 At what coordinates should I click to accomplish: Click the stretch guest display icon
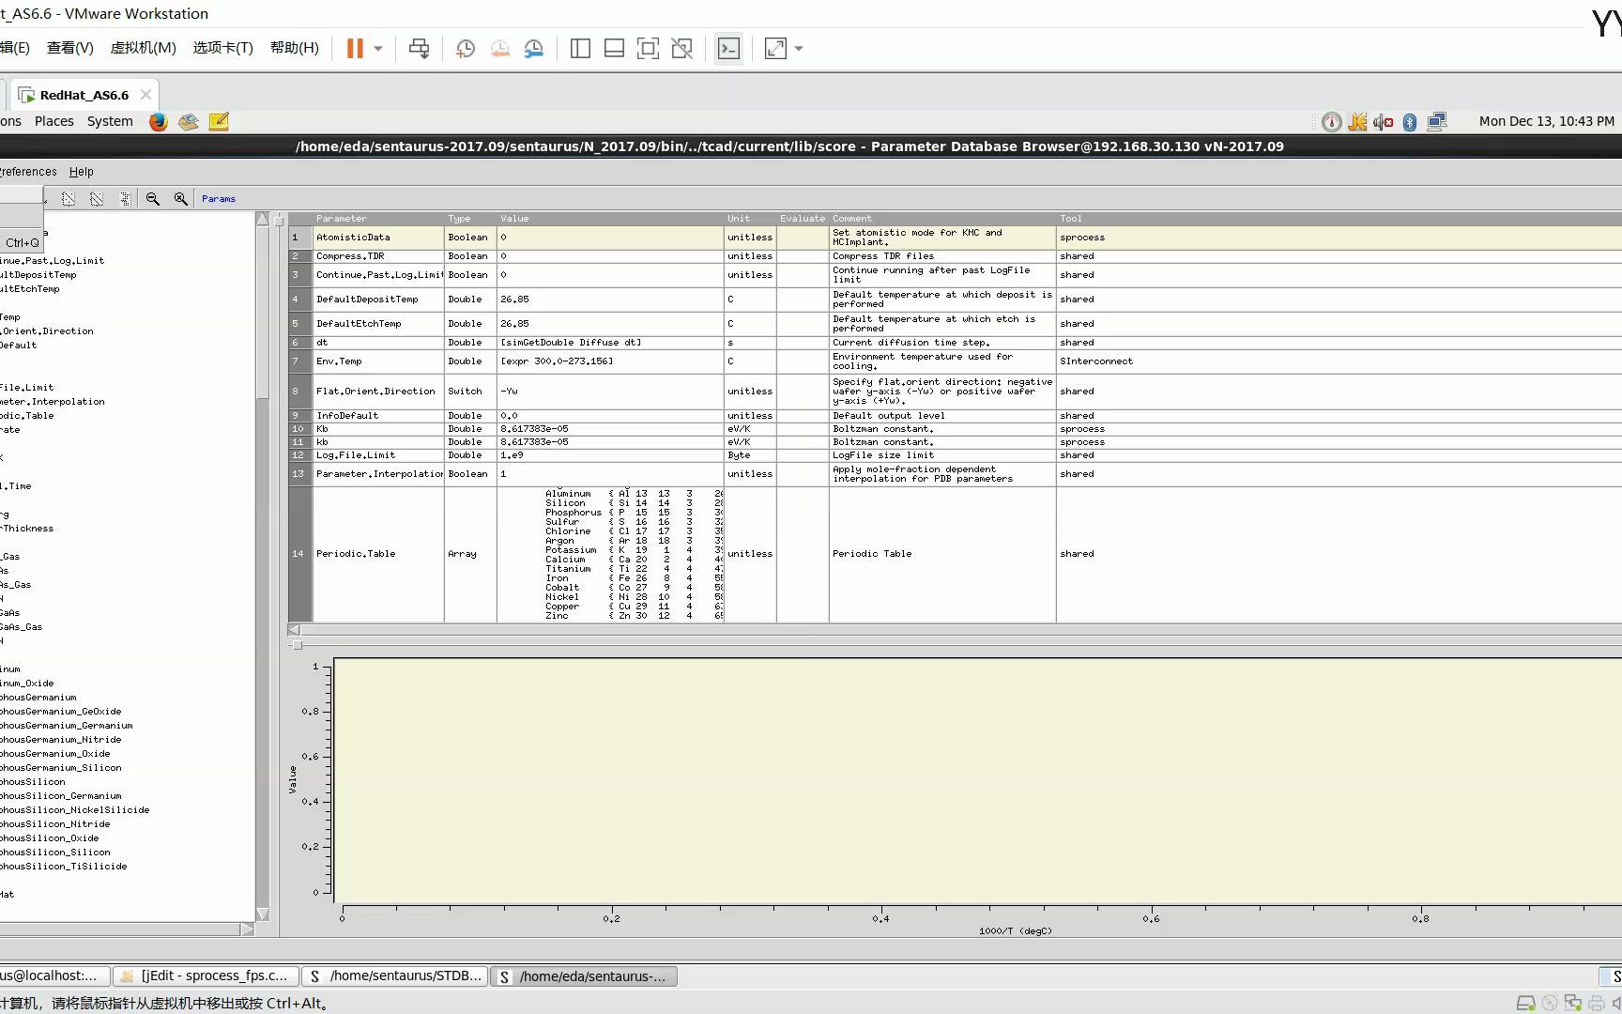coord(775,49)
